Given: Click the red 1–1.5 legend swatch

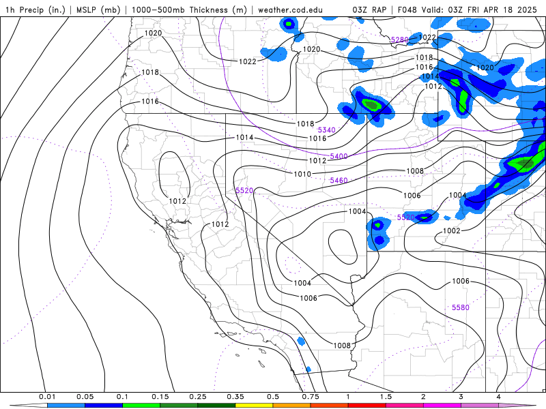Looking at the screenshot, I should coord(367,406).
